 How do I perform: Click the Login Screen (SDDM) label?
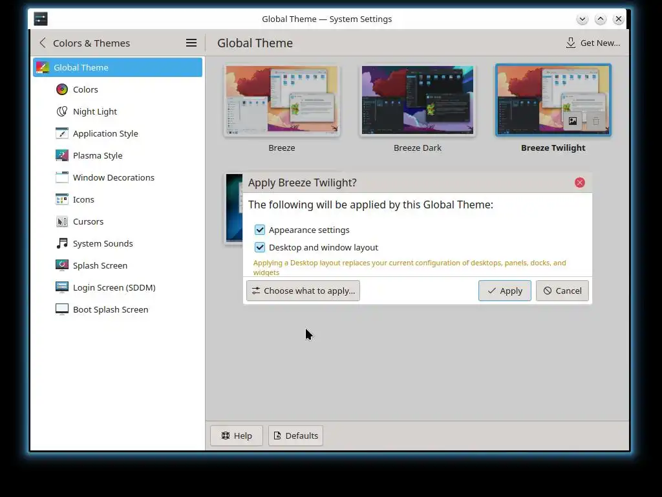[114, 287]
